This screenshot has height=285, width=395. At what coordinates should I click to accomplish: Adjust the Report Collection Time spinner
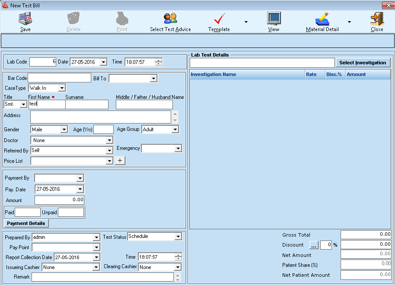178,257
